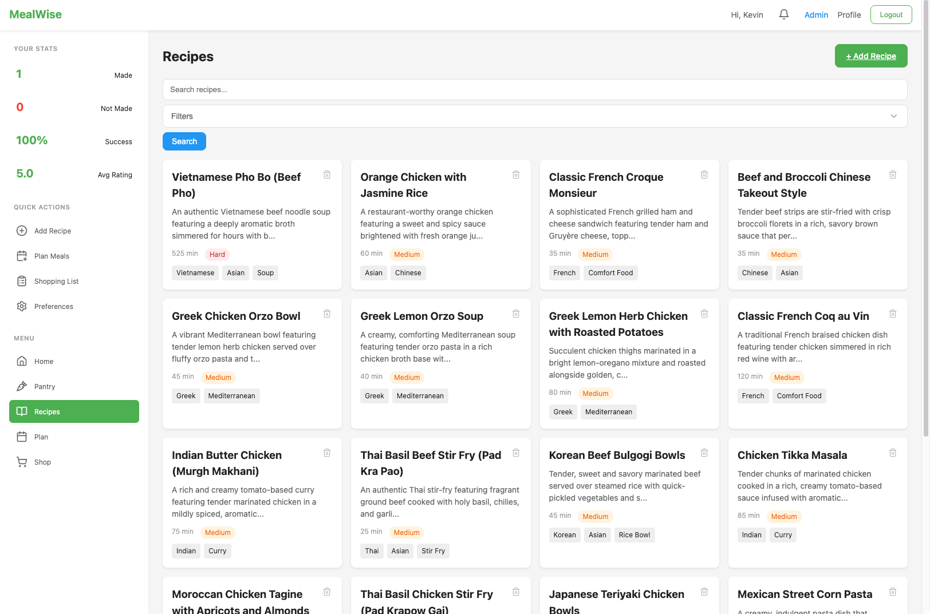Open Pantry via its sidebar icon
930x614 pixels.
21,386
